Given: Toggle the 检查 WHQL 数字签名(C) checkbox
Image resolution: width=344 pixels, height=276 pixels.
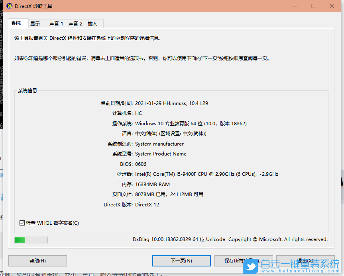Looking at the screenshot, I should point(22,223).
